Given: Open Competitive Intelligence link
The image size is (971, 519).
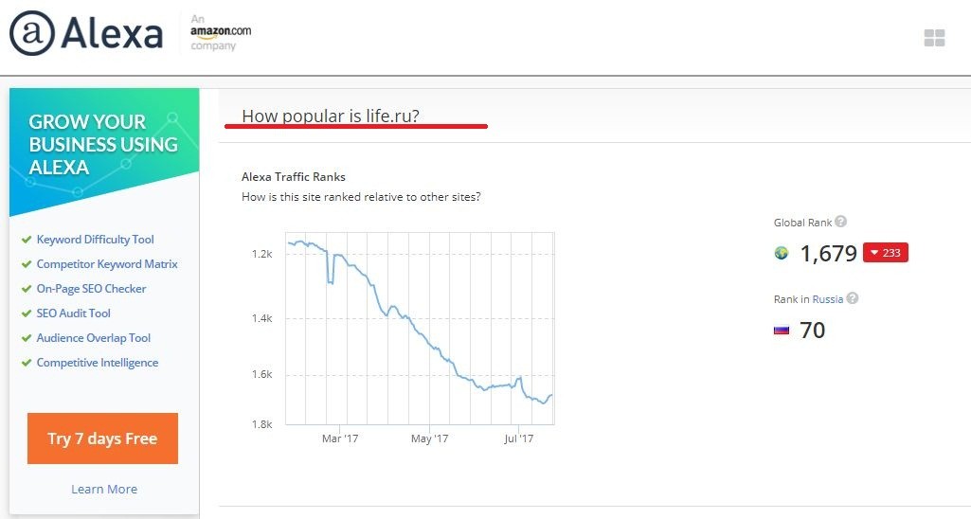Looking at the screenshot, I should tap(97, 363).
